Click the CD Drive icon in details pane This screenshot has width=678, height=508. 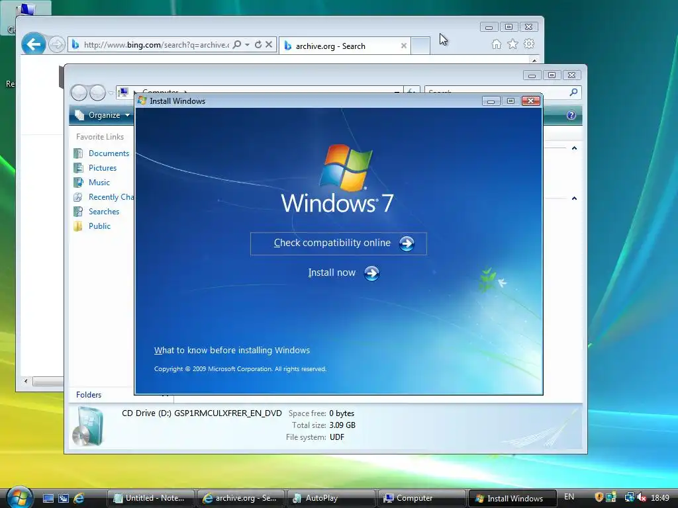89,427
